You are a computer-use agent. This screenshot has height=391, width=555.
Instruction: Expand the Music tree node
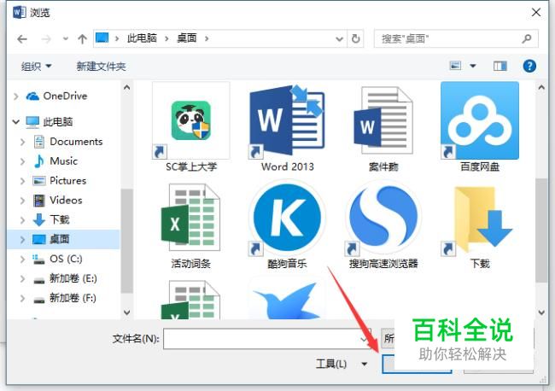[23, 161]
